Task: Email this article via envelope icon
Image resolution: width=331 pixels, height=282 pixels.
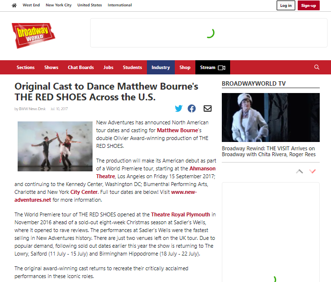Action: [x=208, y=109]
